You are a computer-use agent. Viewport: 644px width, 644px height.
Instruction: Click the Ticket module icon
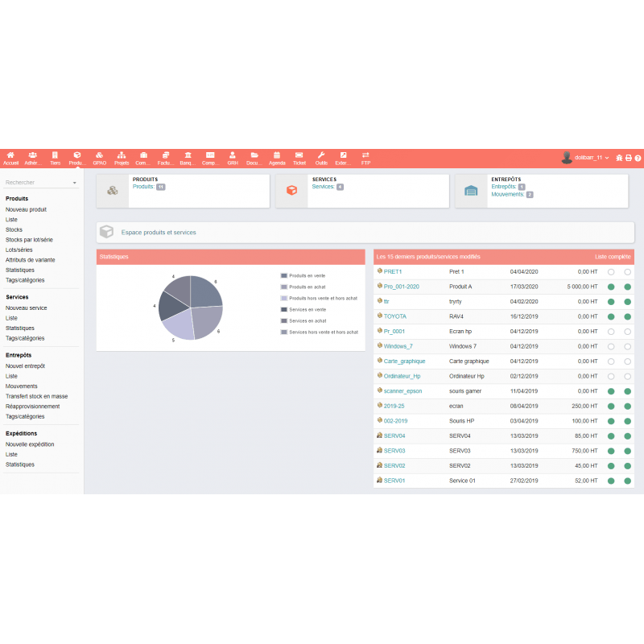click(x=299, y=158)
